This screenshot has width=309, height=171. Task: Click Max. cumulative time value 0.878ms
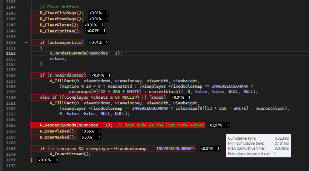click(x=282, y=148)
